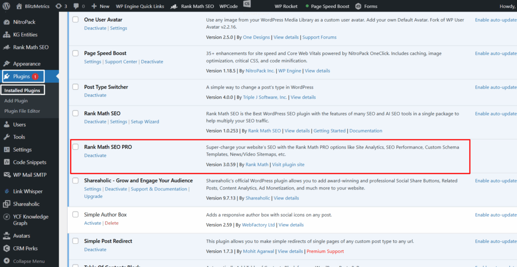The height and width of the screenshot is (267, 517).
Task: Click the Collapse Menu arrow icon
Action: point(6,261)
